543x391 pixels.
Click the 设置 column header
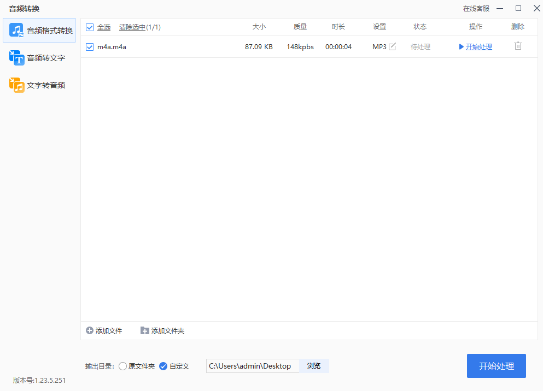(x=379, y=26)
